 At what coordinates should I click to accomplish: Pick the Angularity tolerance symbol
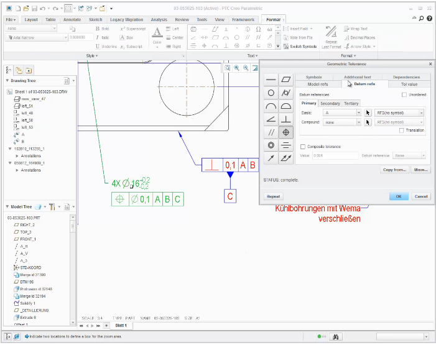coord(271,119)
